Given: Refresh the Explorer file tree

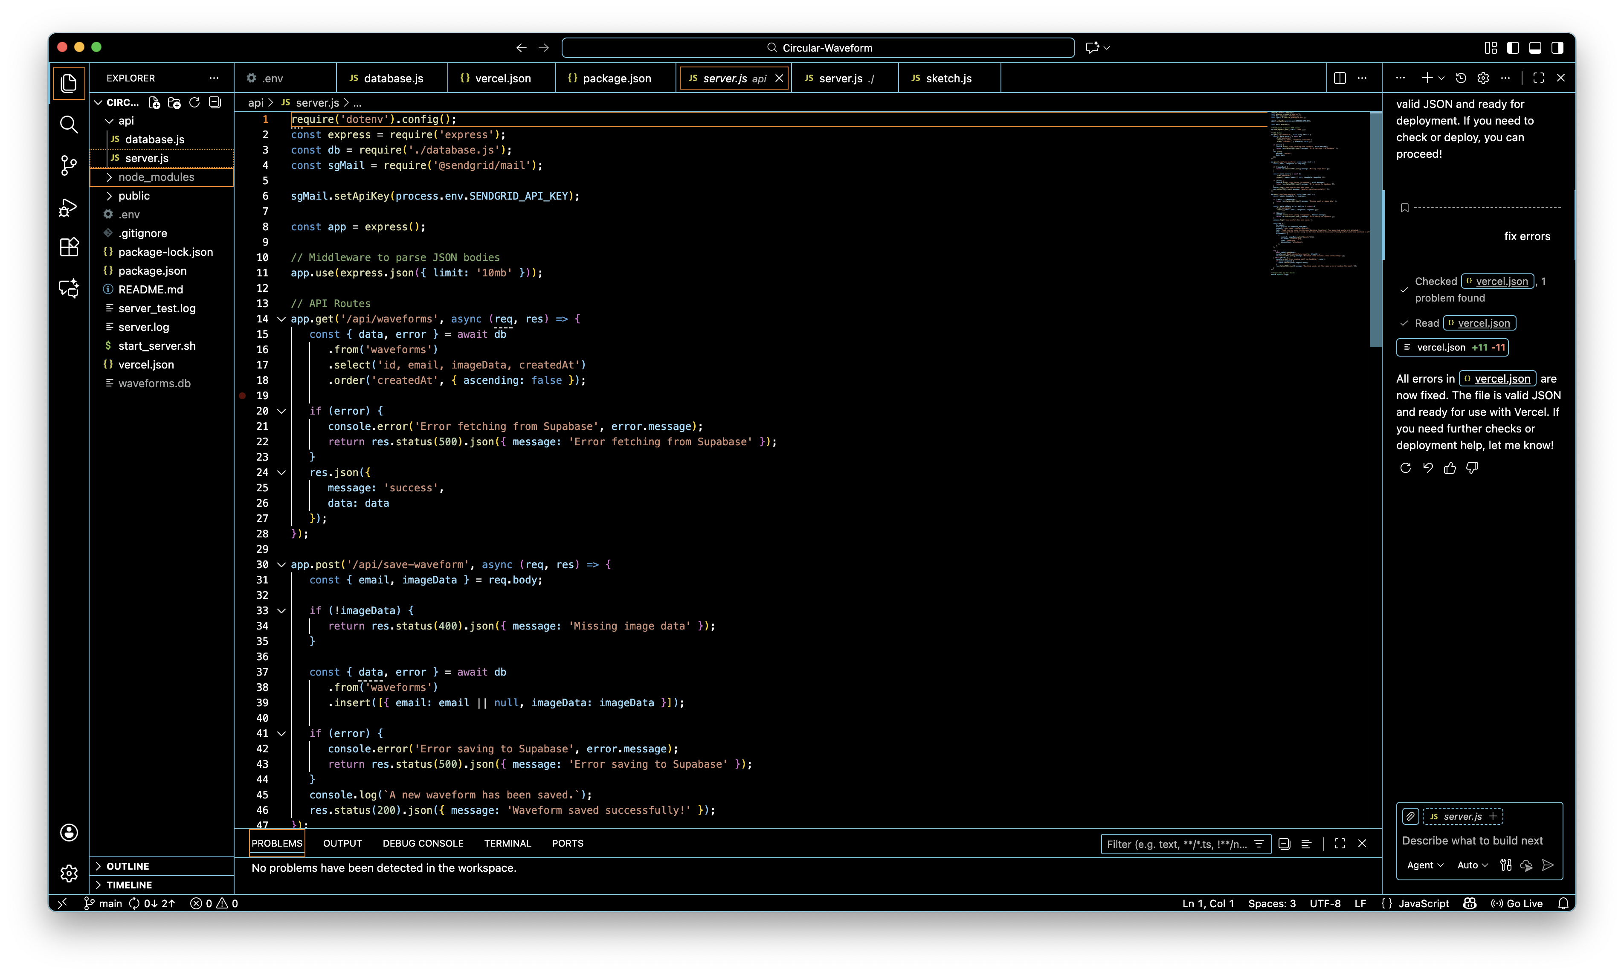Looking at the screenshot, I should (x=194, y=102).
